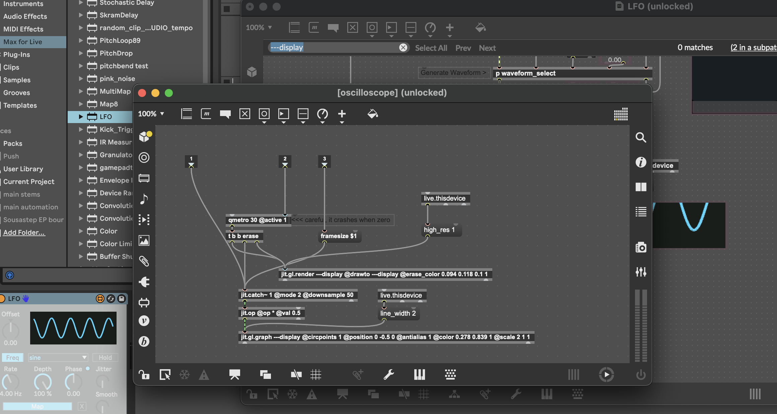Click Next in find bar

[x=487, y=48]
